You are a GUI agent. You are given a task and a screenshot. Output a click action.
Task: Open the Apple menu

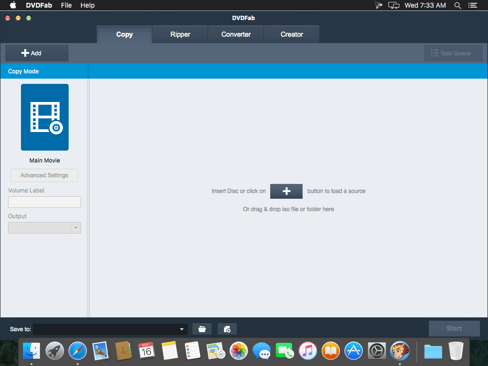[x=13, y=5]
